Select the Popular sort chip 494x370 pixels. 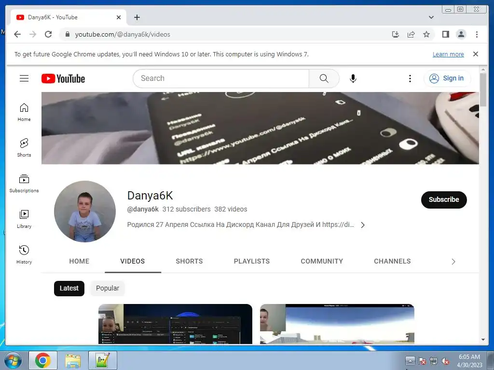click(108, 288)
